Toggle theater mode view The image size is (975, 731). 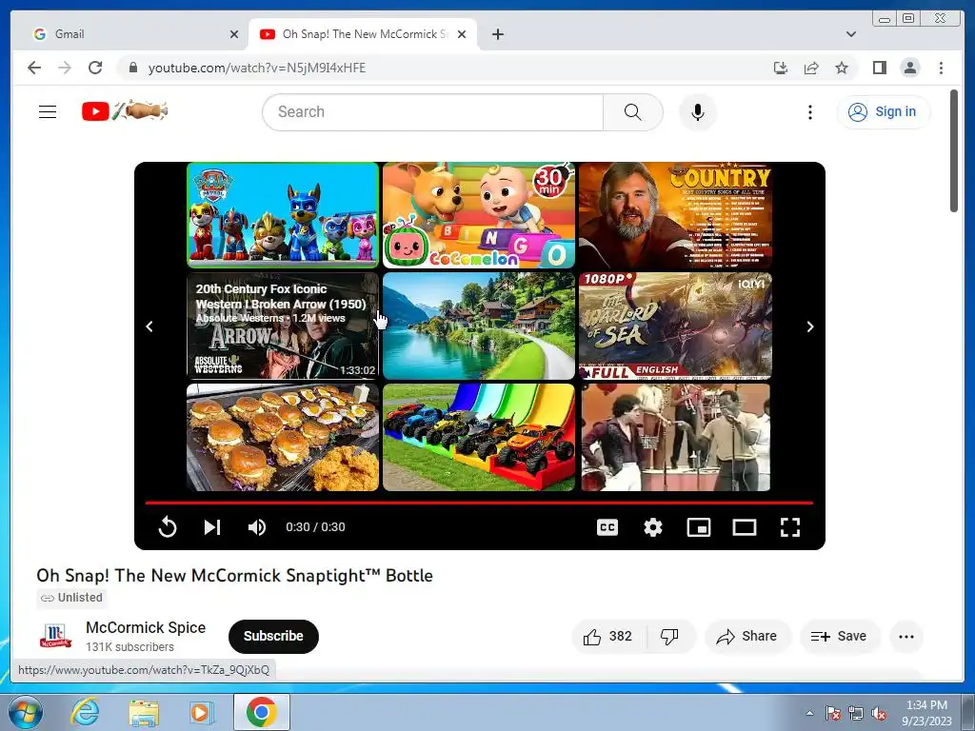tap(745, 527)
